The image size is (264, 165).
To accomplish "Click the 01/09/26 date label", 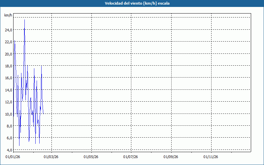I will [x=171, y=157].
